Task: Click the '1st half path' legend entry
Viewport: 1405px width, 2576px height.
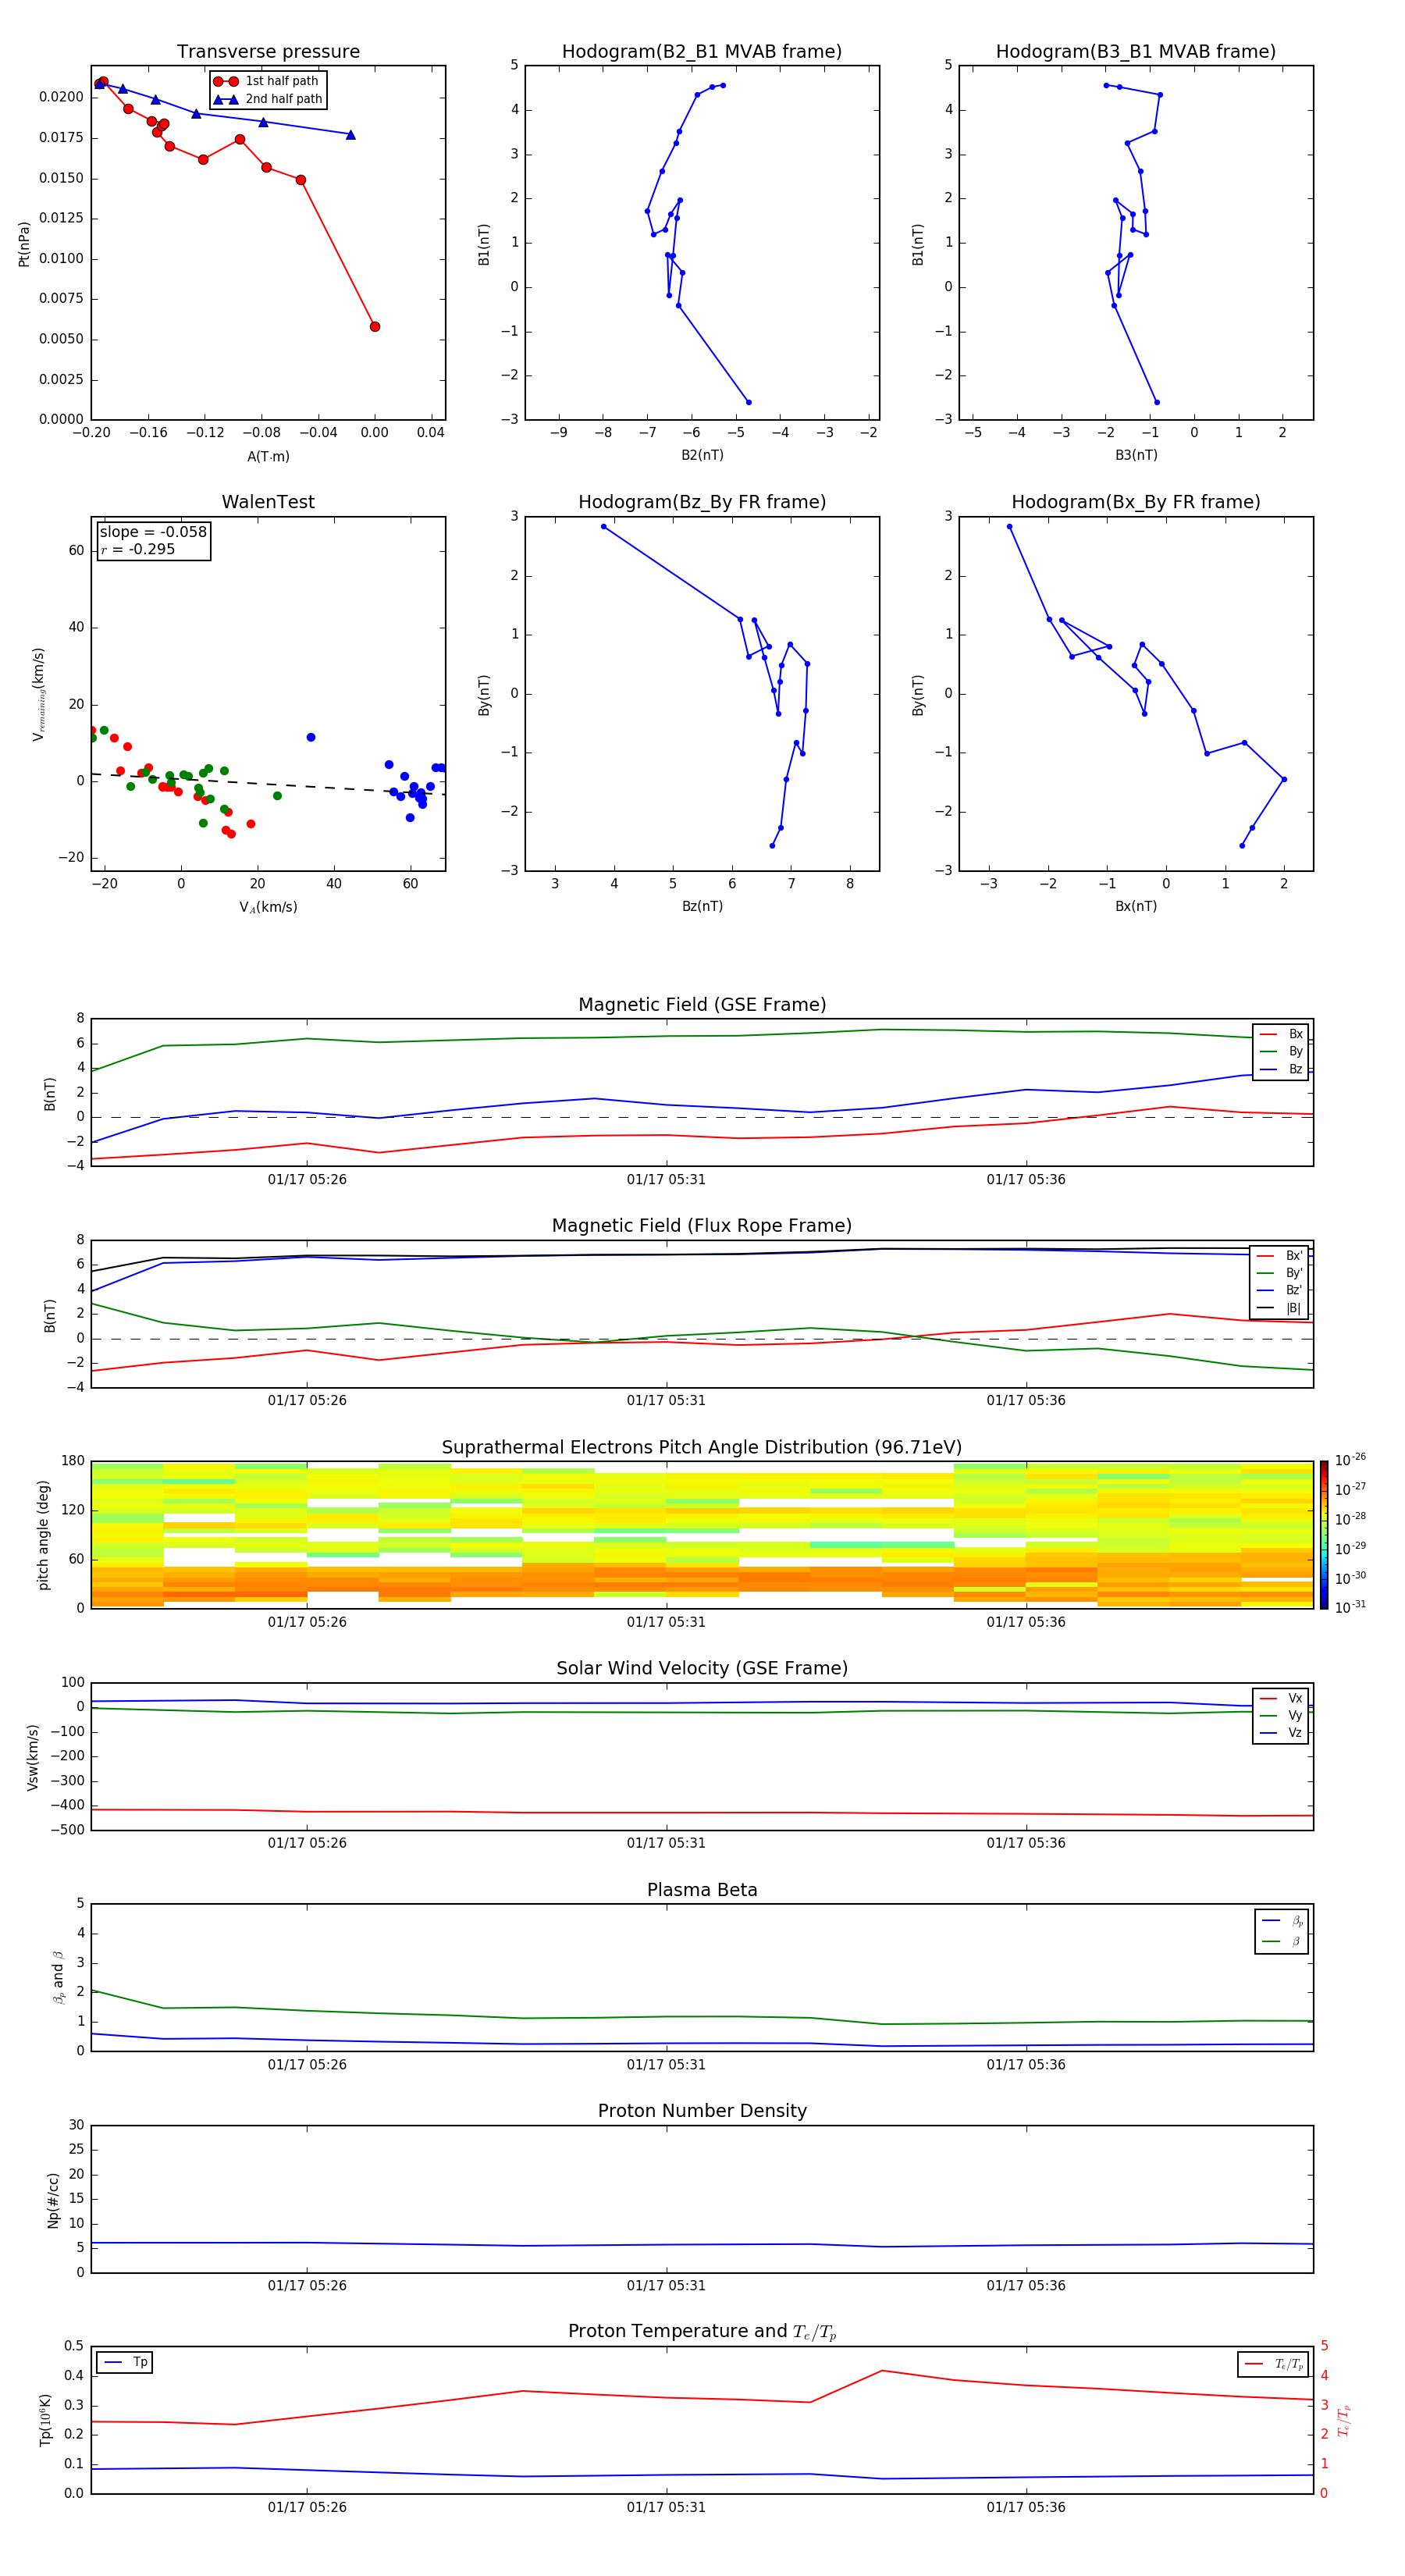Action: (x=267, y=81)
